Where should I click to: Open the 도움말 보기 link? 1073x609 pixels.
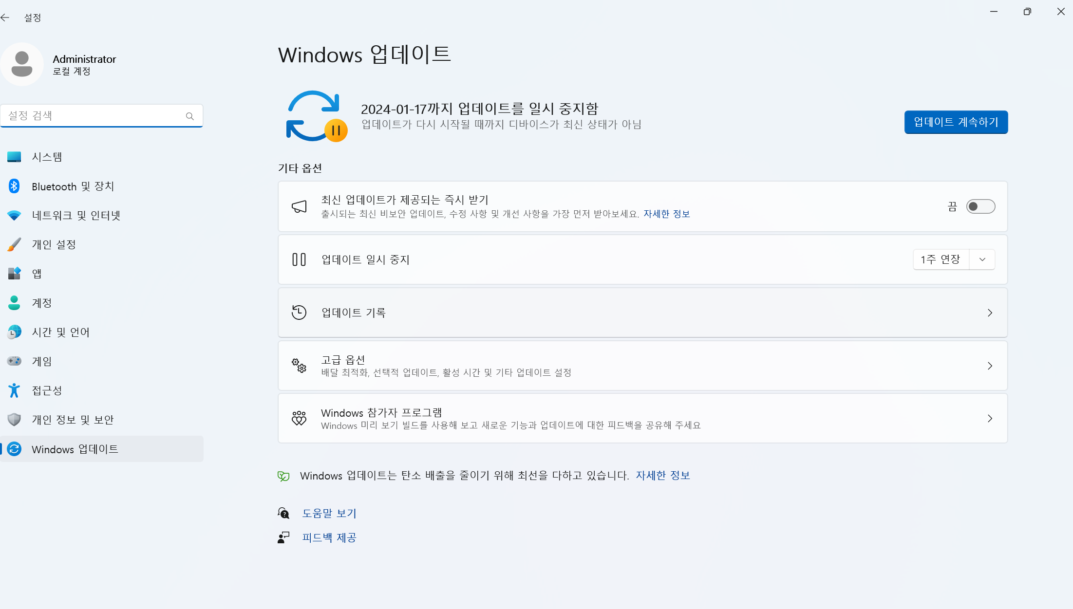pyautogui.click(x=329, y=513)
